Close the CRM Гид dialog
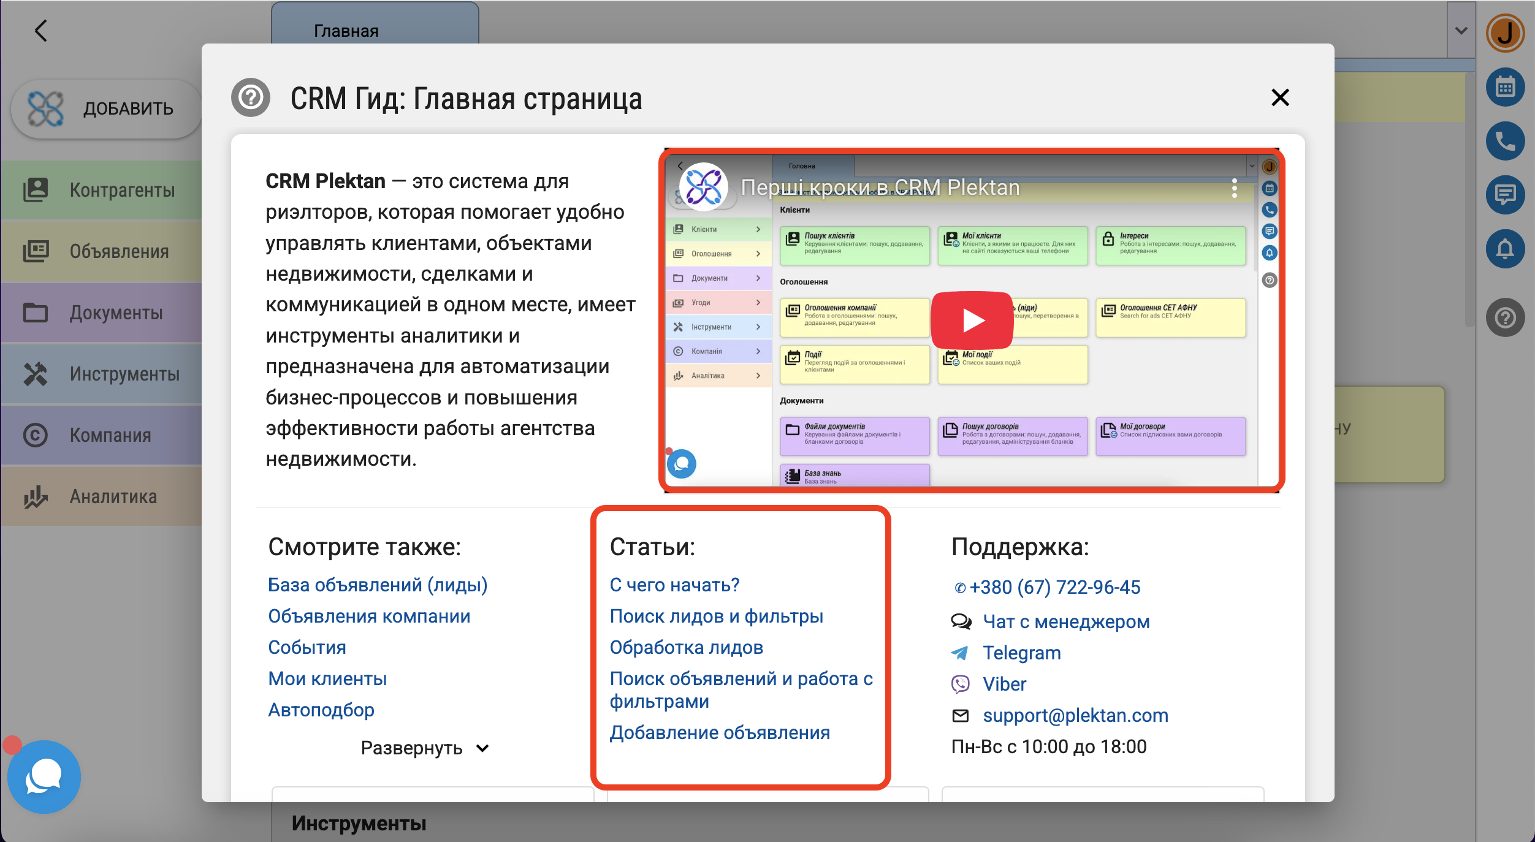The image size is (1535, 842). tap(1280, 97)
